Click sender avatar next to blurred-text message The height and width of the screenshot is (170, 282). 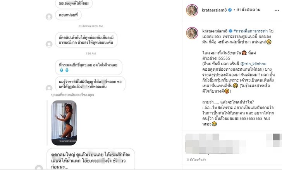[49, 88]
